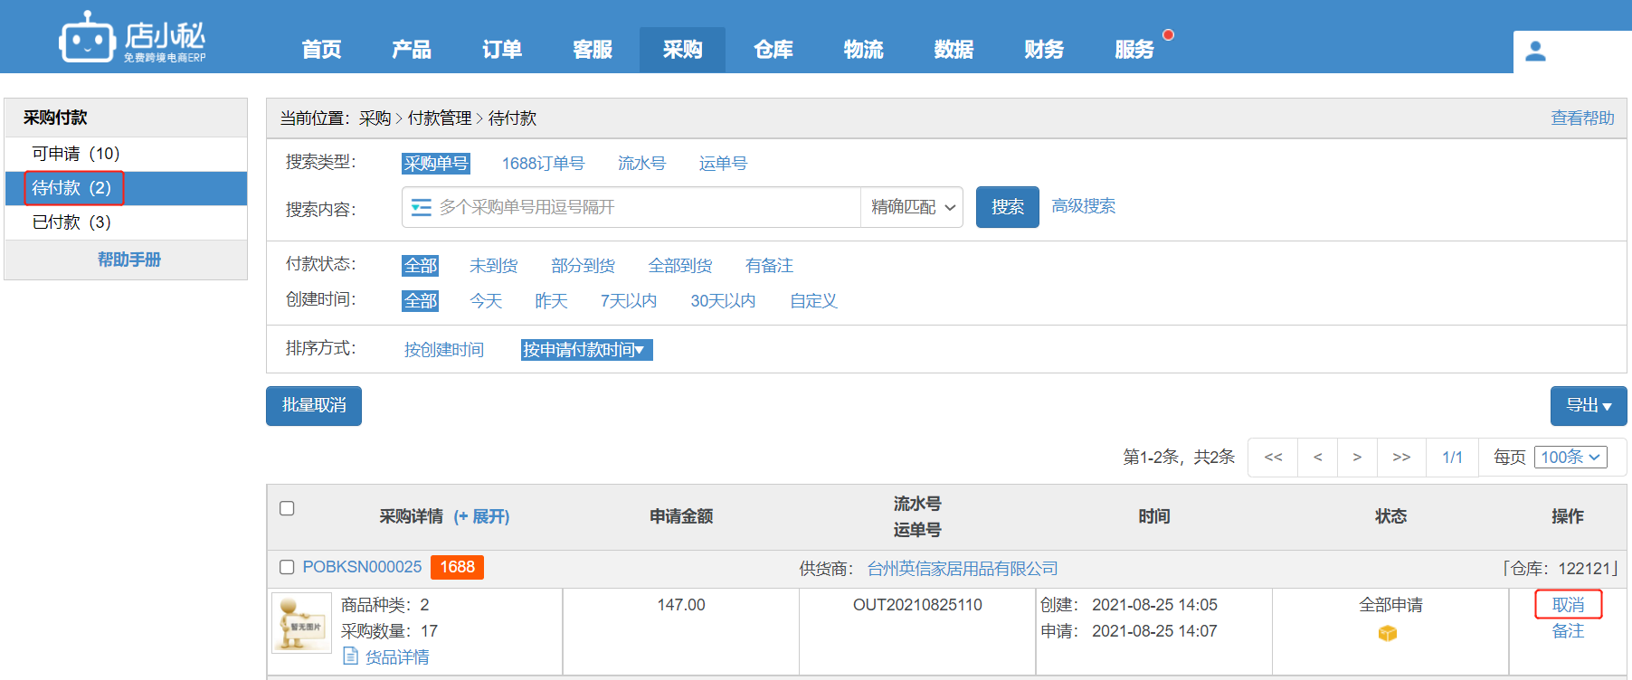Viewport: 1632px width, 680px height.
Task: Choose search type 1688订单号
Action: pos(543,164)
